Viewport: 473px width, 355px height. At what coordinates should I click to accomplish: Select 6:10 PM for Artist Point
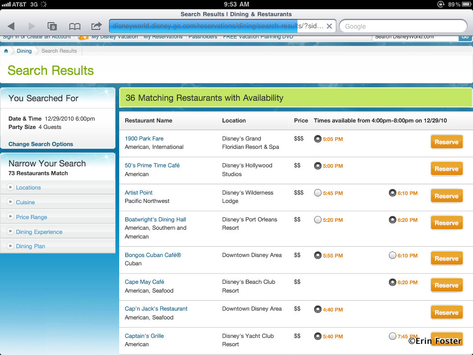point(393,193)
